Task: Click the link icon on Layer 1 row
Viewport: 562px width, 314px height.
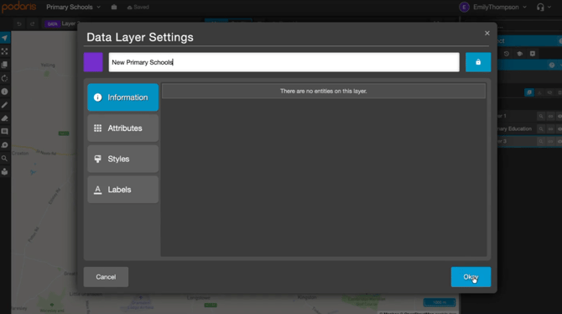Action: pos(550,116)
